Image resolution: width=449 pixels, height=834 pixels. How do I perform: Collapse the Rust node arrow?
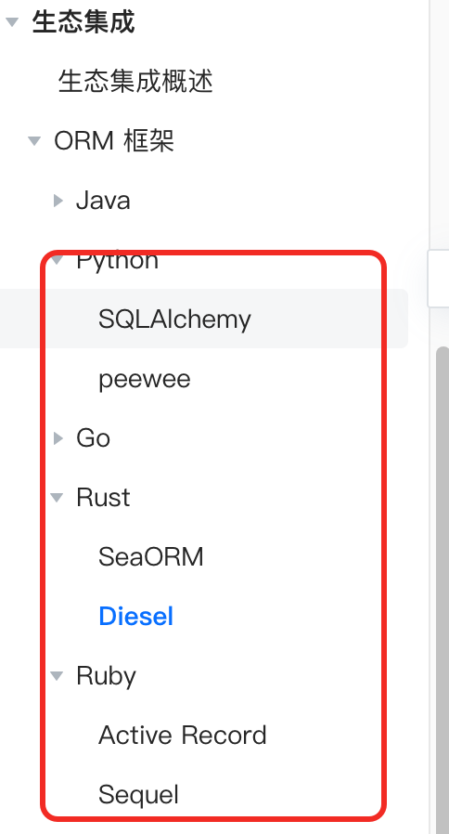click(x=57, y=498)
